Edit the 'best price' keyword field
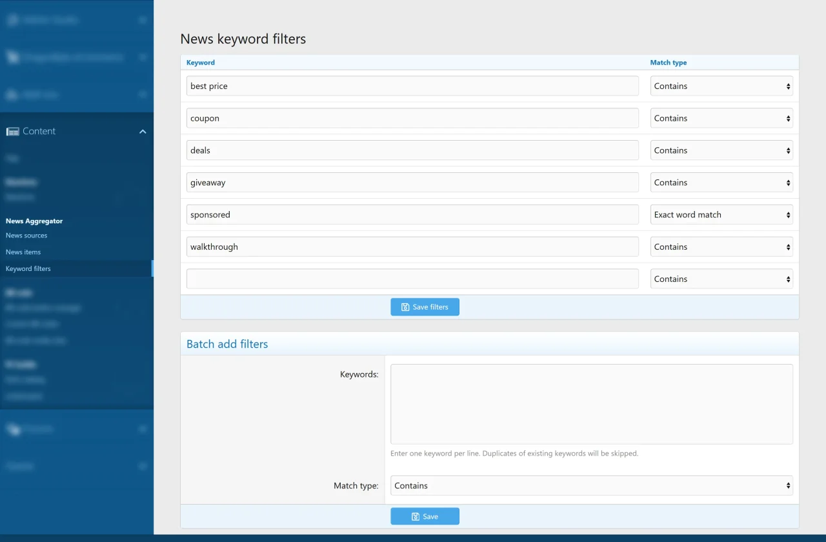Screen dimensions: 826x542 (x=412, y=86)
